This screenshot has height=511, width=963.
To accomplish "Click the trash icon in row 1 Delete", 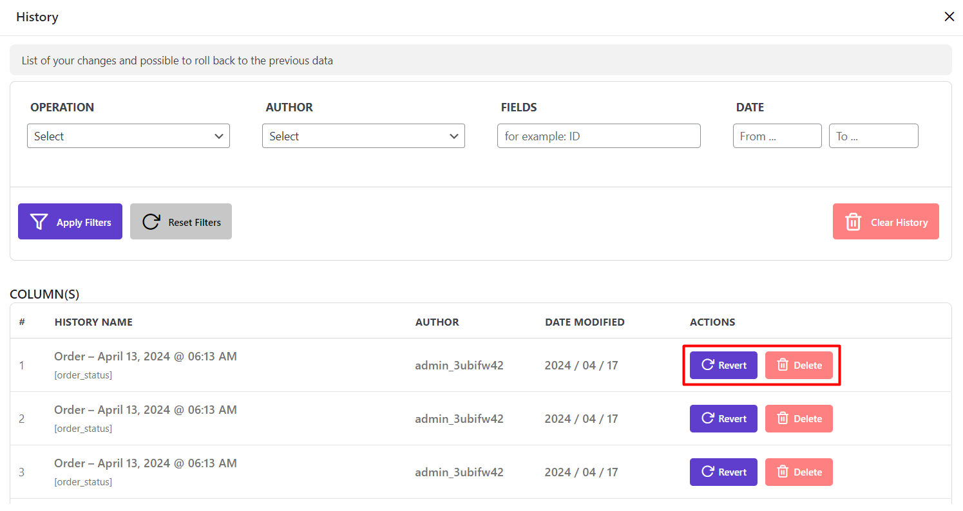I will point(783,365).
